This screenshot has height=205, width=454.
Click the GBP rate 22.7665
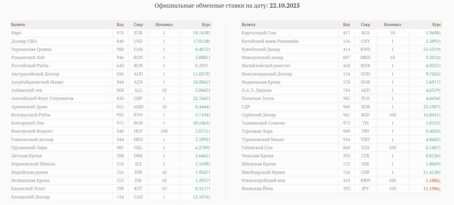(201, 99)
